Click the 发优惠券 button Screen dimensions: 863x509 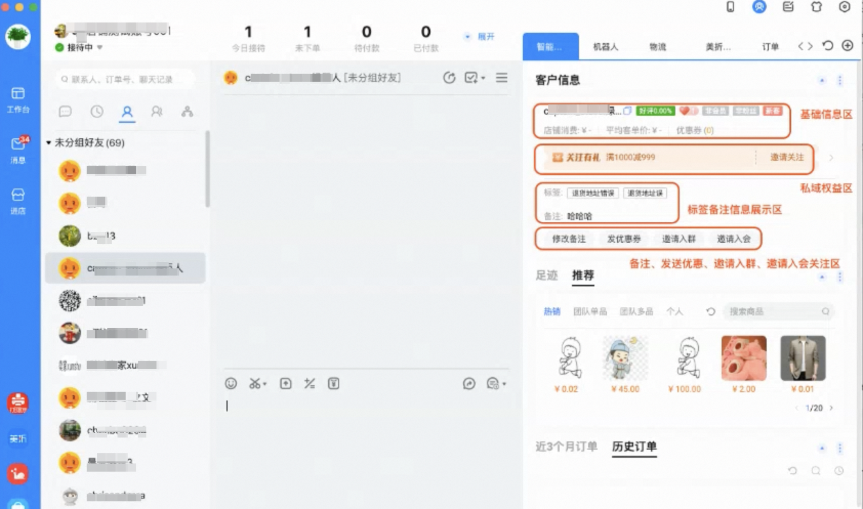(624, 239)
